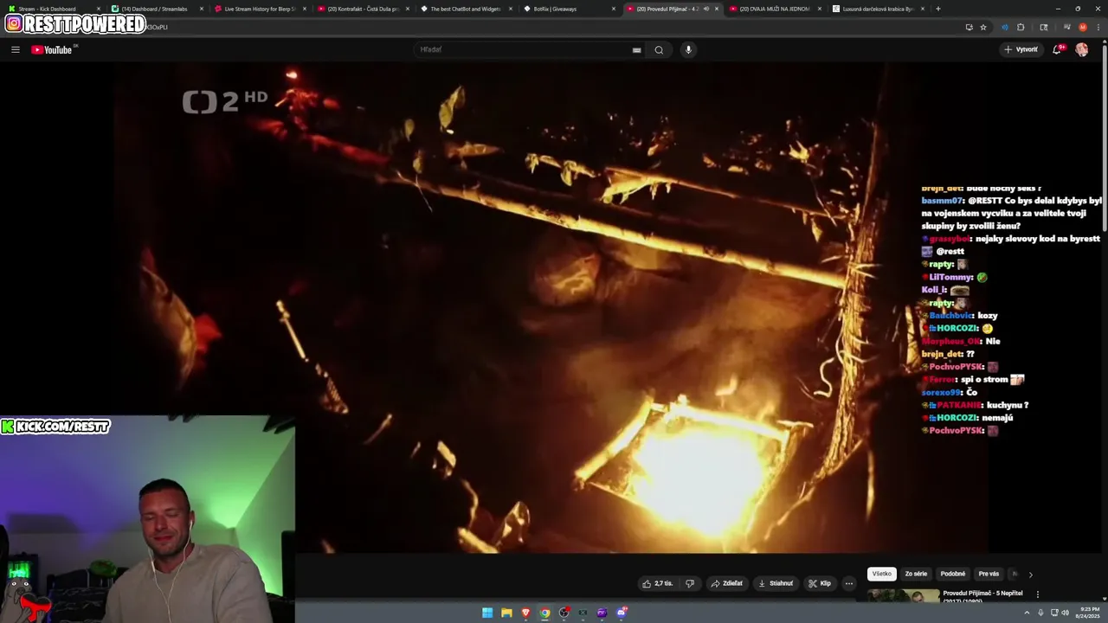Open the account avatar menu
The image size is (1108, 623).
[1081, 49]
